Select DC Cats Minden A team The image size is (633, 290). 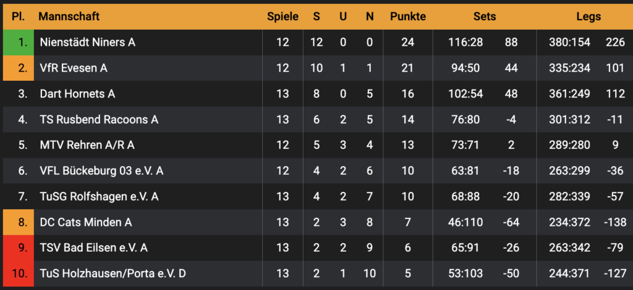click(x=86, y=222)
